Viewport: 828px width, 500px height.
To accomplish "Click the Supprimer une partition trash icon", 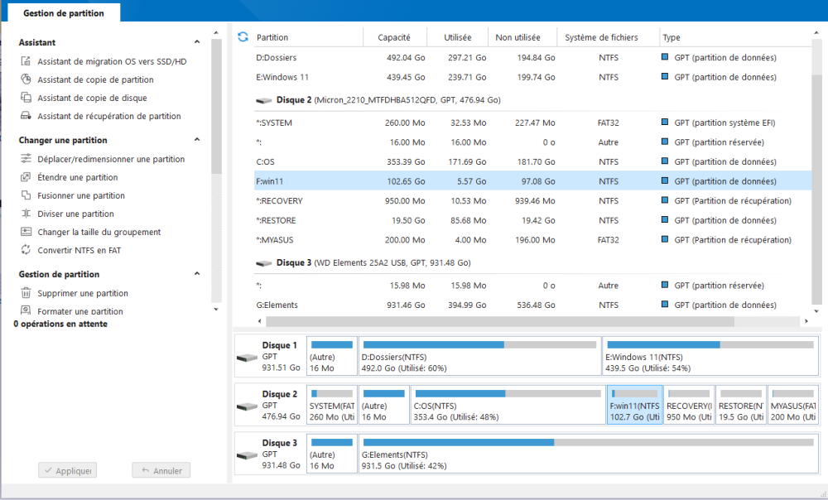I will click(26, 292).
